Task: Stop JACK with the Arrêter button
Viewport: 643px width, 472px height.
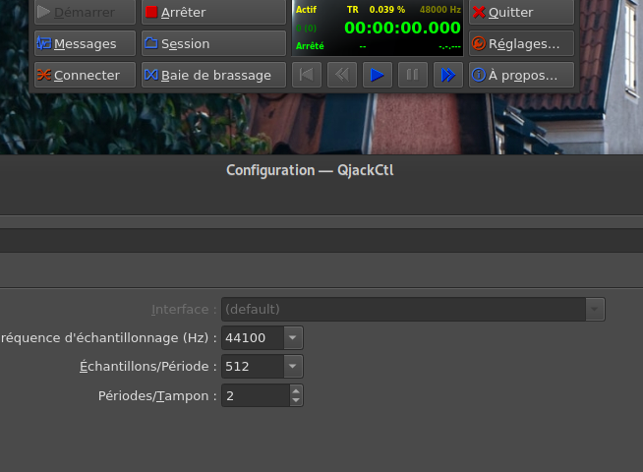Action: coord(213,12)
